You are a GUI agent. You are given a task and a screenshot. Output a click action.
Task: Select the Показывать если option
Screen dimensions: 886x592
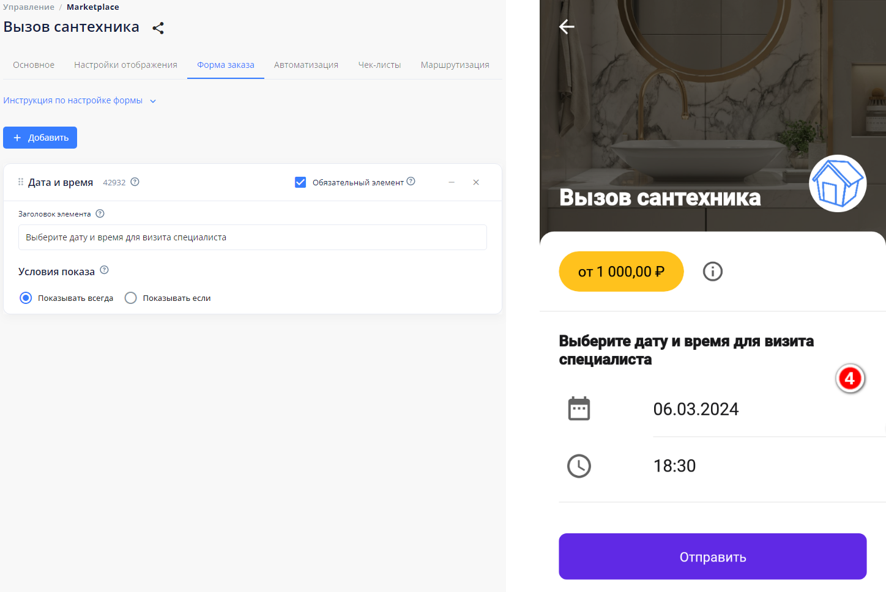[130, 298]
